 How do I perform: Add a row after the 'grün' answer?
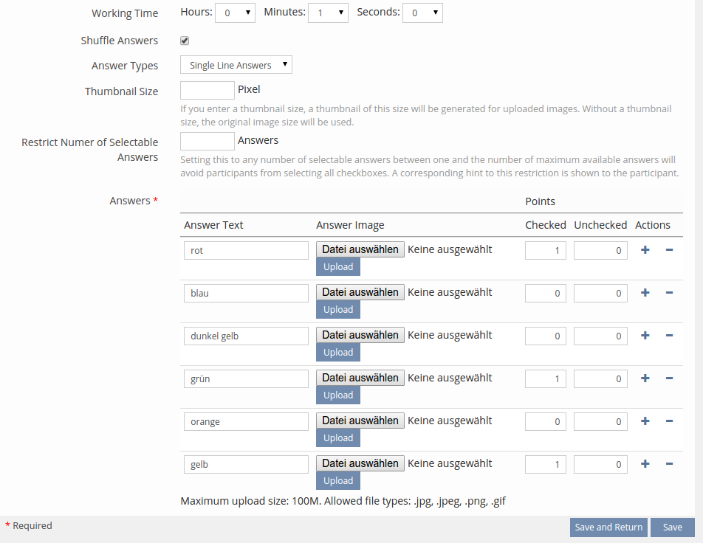[645, 378]
